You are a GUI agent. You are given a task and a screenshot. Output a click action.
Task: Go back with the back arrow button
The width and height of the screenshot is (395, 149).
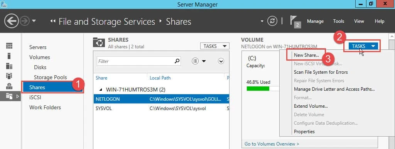11,21
